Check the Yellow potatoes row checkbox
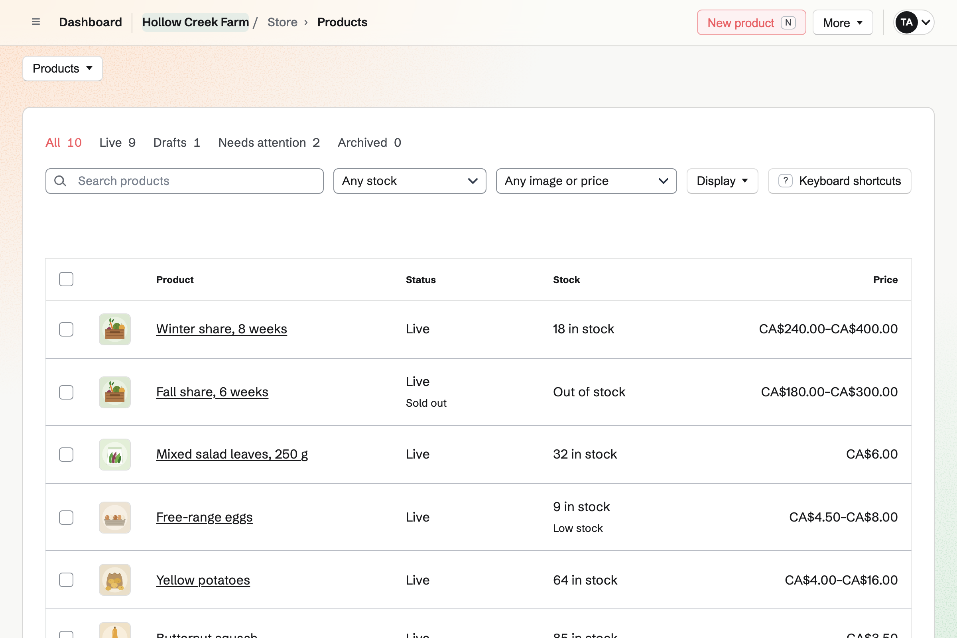957x638 pixels. (66, 580)
